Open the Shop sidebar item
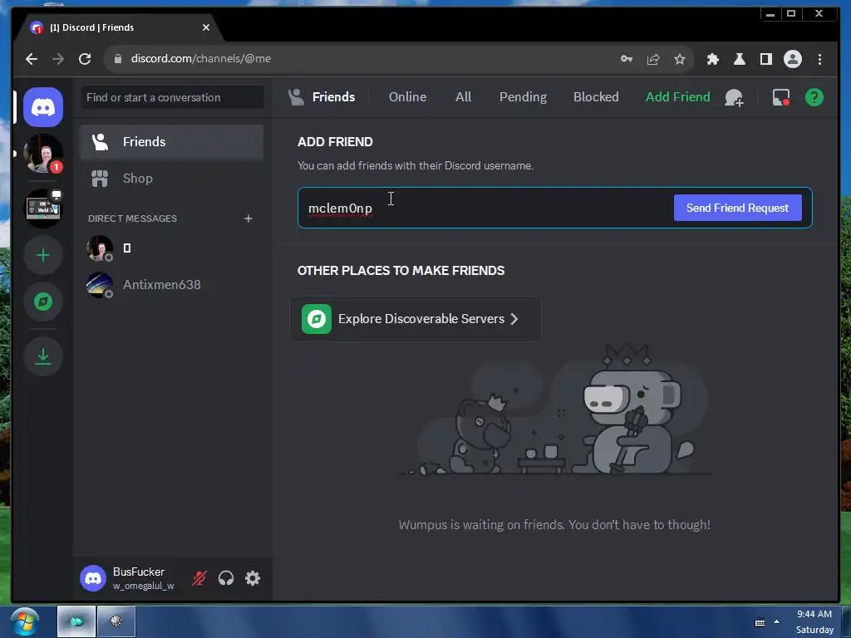The height and width of the screenshot is (638, 851). [x=172, y=179]
